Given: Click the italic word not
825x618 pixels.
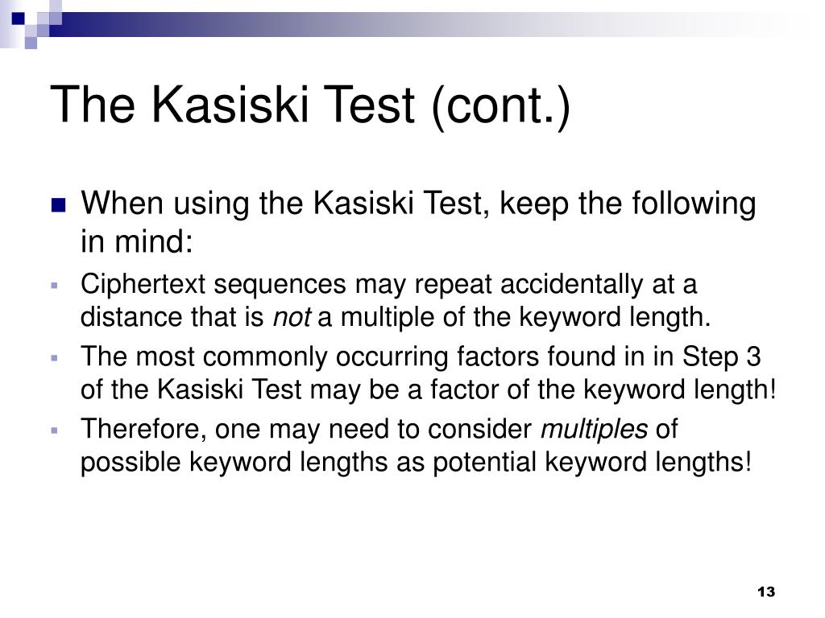Looking at the screenshot, I should pyautogui.click(x=292, y=317).
